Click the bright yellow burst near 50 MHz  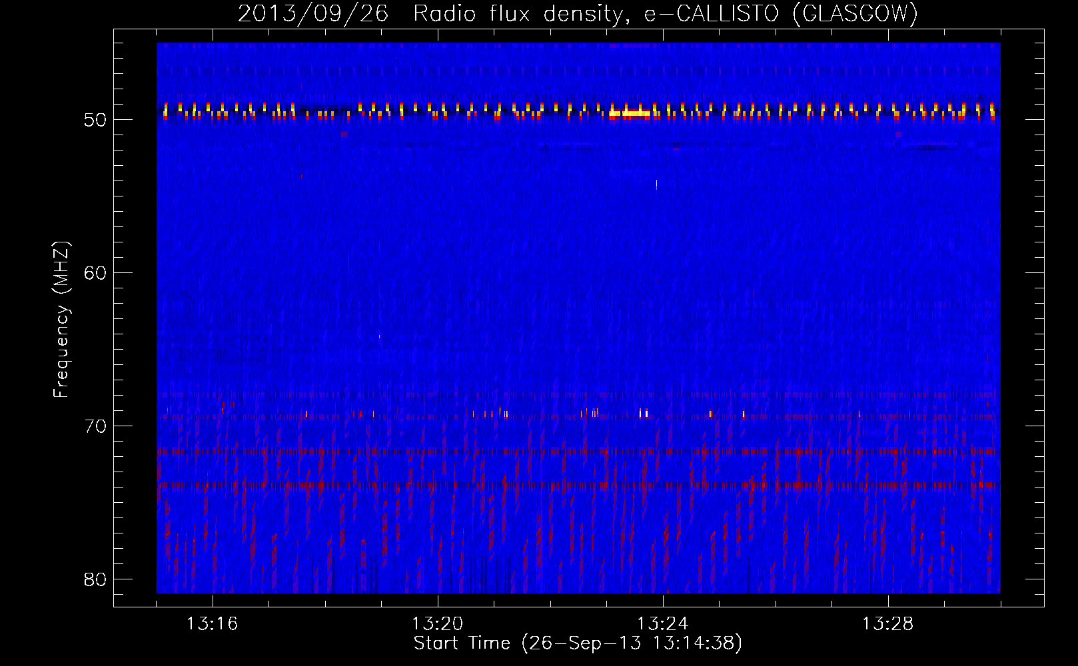tap(630, 113)
